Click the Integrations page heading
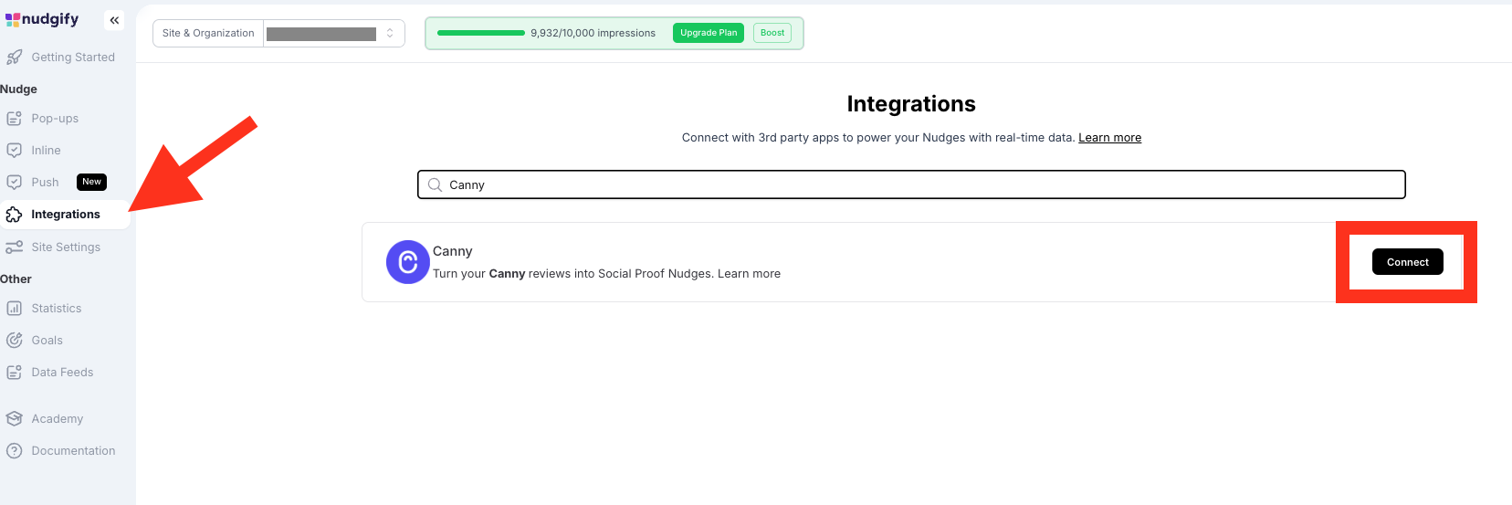1512x505 pixels. click(911, 104)
